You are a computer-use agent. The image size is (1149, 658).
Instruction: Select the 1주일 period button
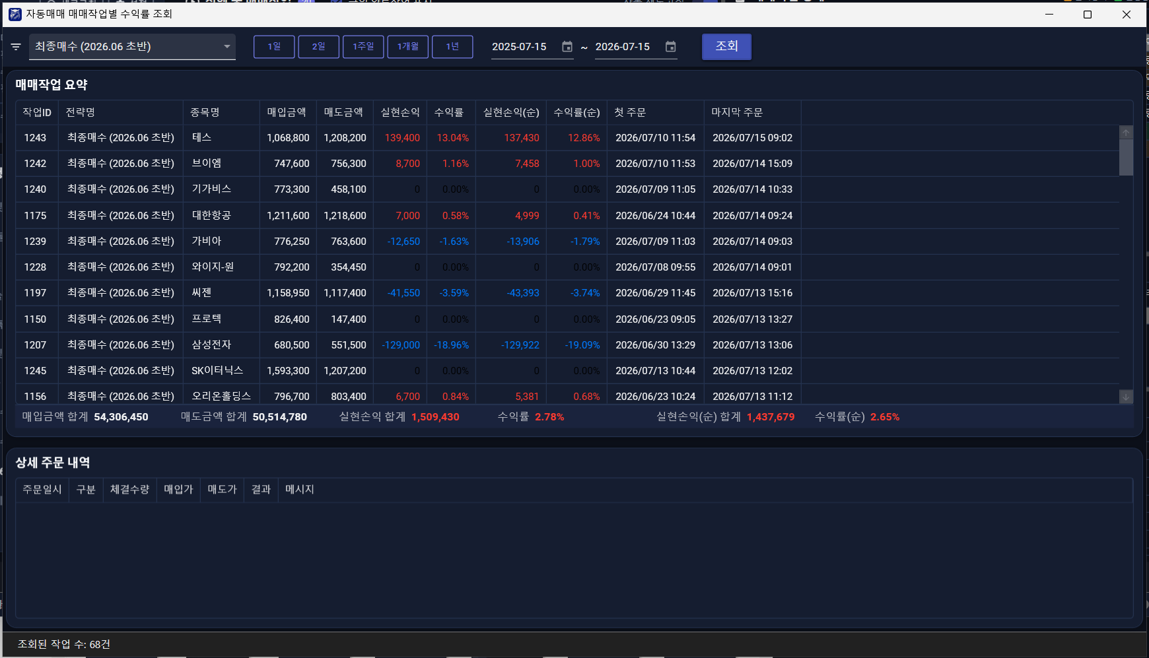[x=363, y=47]
